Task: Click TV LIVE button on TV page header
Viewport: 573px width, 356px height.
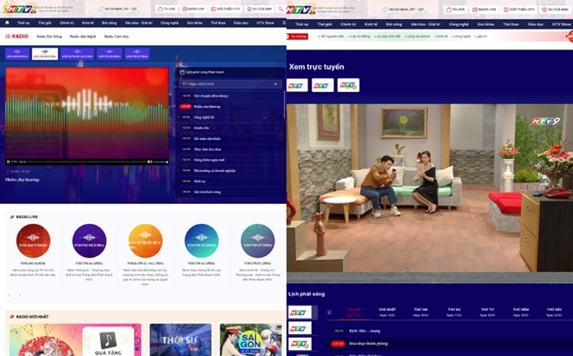Action: click(x=455, y=10)
